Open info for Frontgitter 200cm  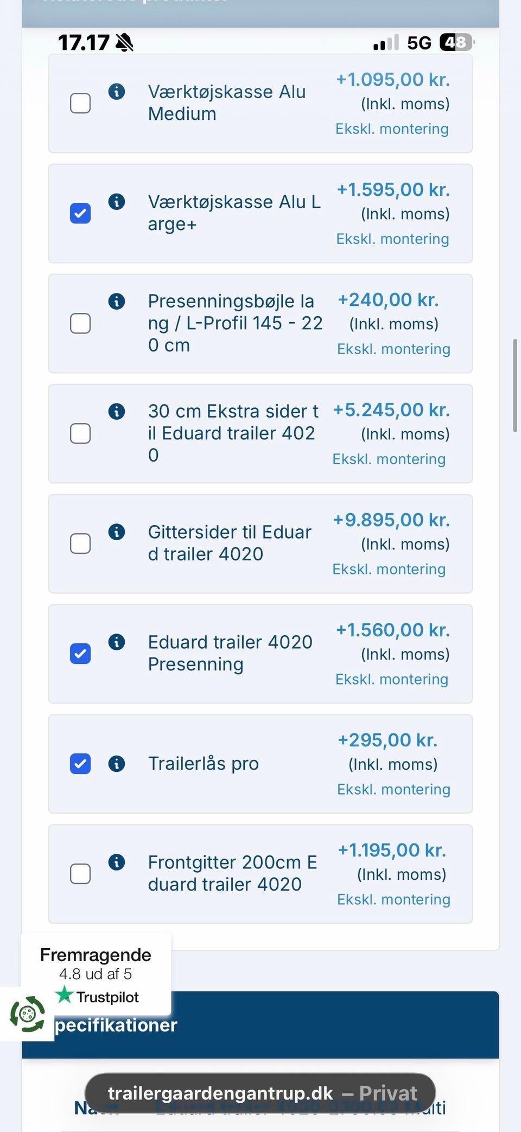coord(117,862)
